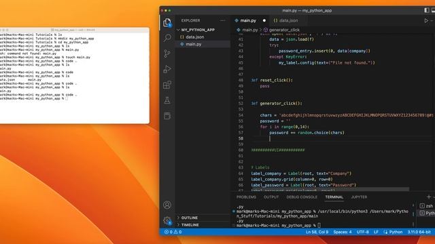Open the Explorer view in activity bar
Screen dimensions: 435x244
click(167, 22)
